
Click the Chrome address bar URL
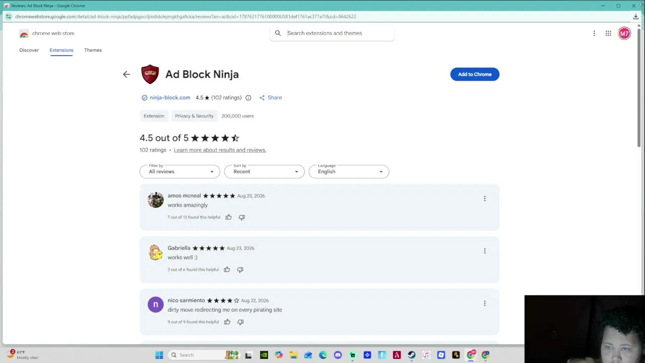click(x=185, y=17)
